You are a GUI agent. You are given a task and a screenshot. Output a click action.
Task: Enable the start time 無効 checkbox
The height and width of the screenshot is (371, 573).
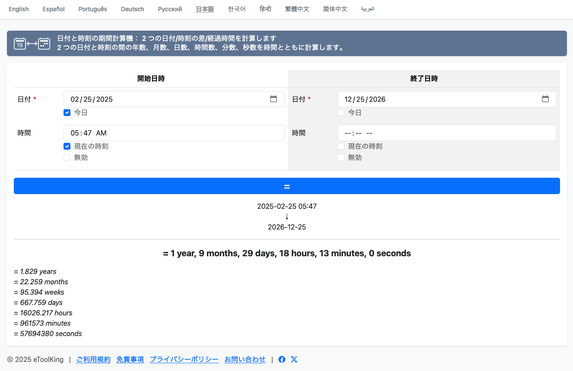(x=67, y=157)
